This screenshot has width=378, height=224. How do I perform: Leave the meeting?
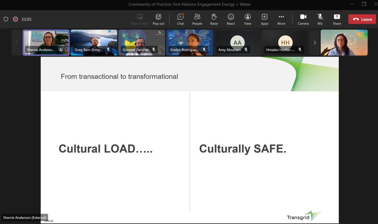coord(362,19)
